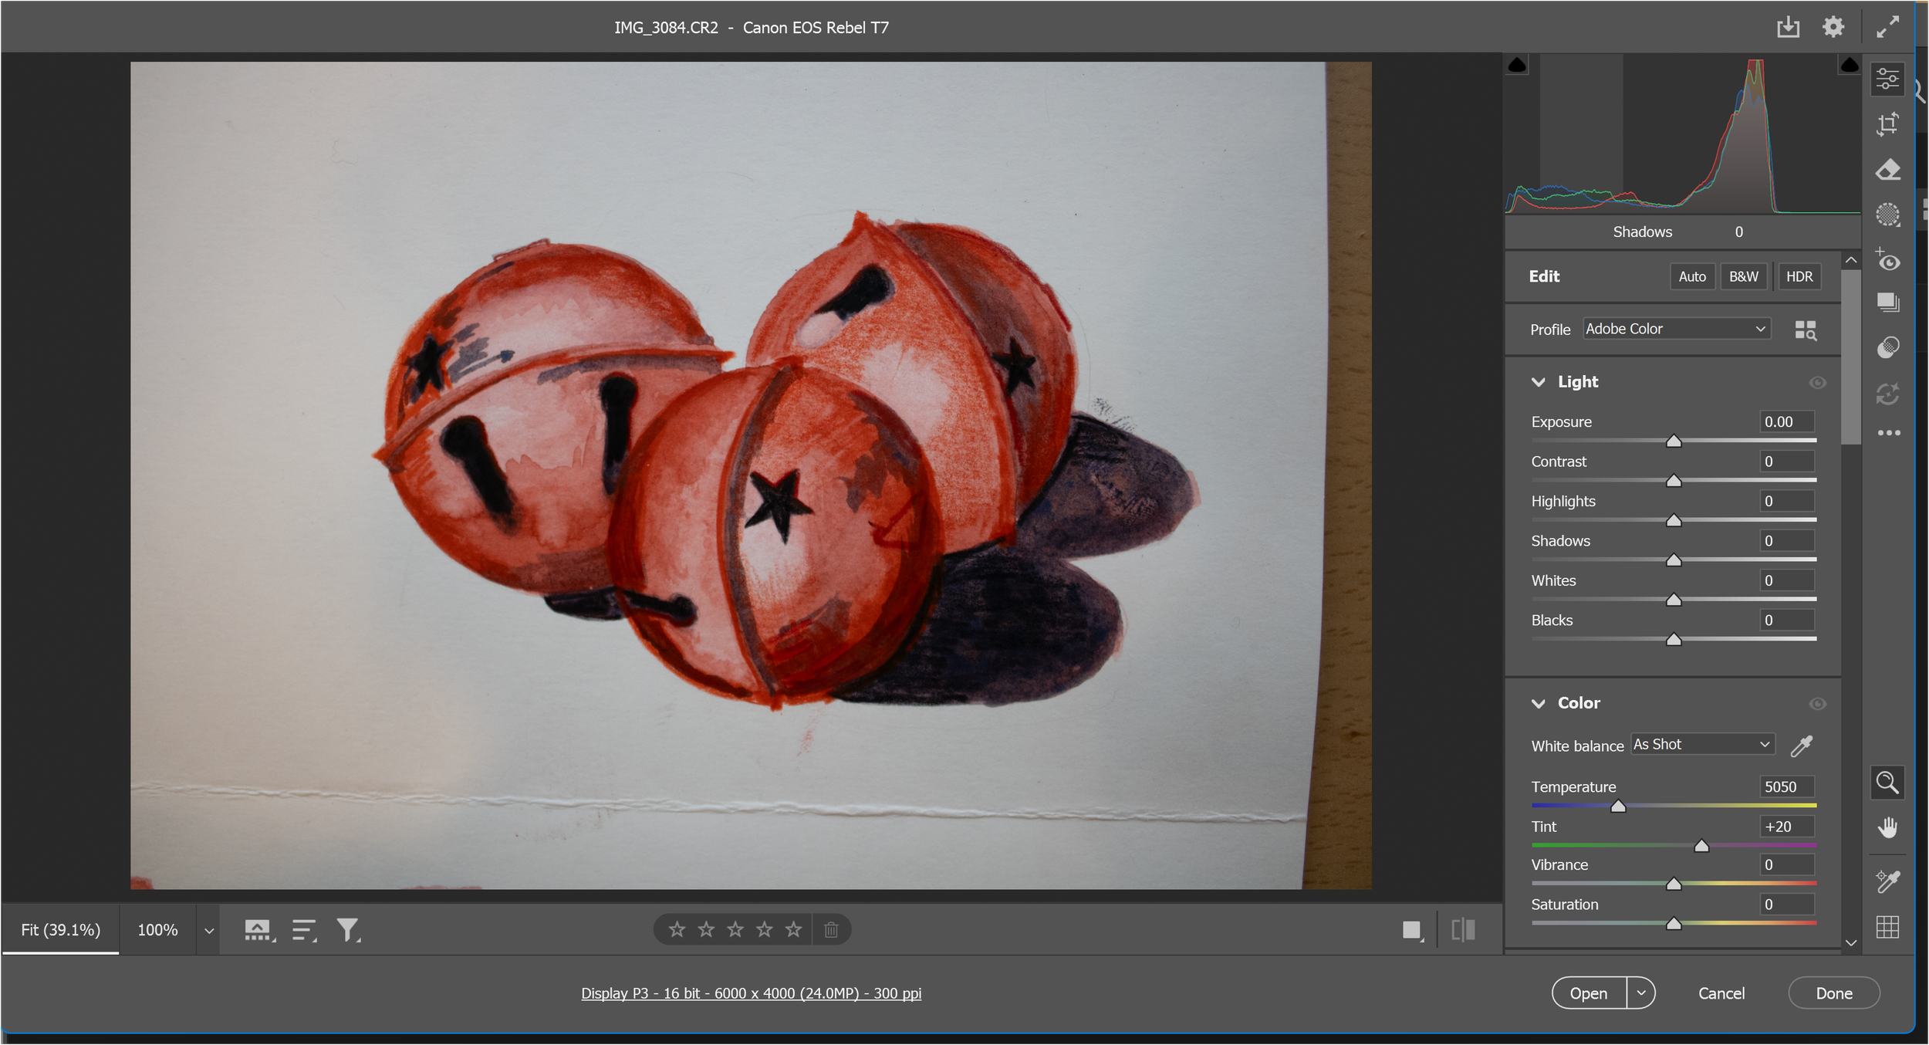Click the filmstrip filter funnel icon
The width and height of the screenshot is (1929, 1045).
pos(348,930)
